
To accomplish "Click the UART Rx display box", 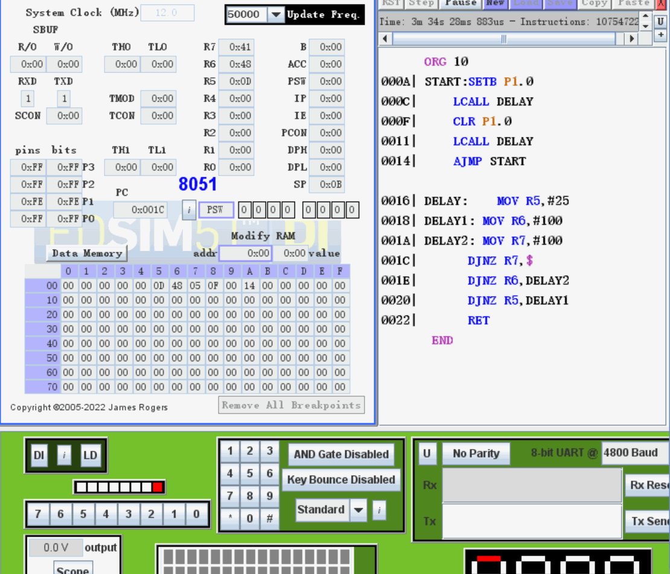I will (532, 485).
